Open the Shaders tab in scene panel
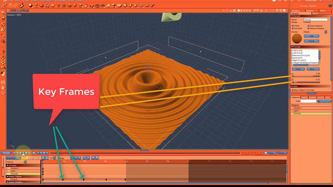 312,97
